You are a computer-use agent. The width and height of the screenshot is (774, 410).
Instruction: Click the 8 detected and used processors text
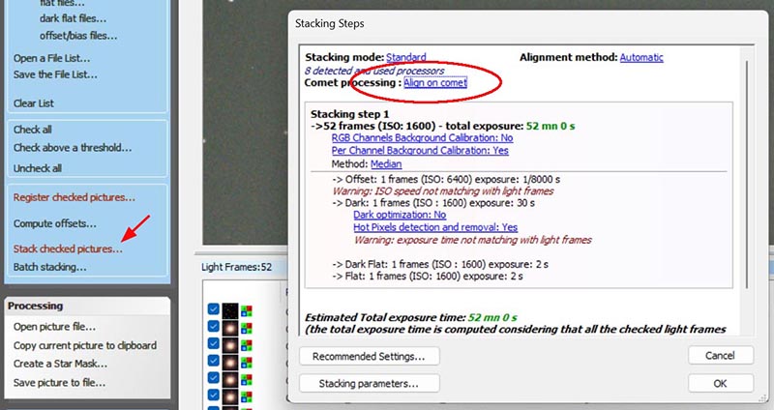[x=374, y=71]
